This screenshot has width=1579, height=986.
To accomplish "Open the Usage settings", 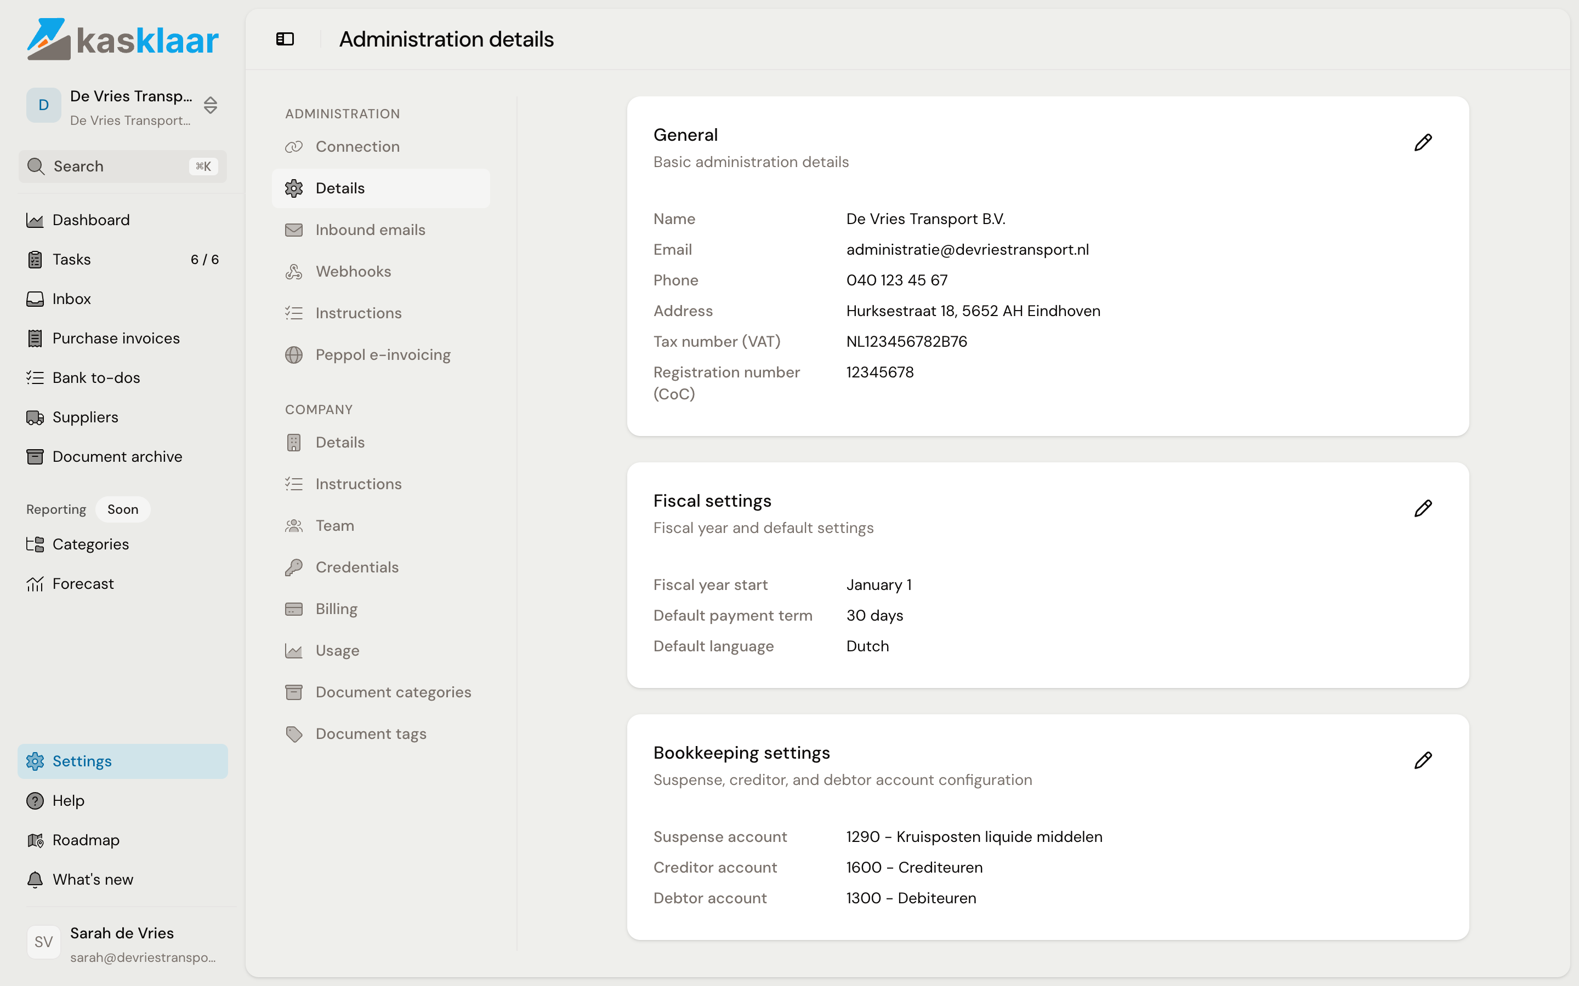I will click(381, 651).
